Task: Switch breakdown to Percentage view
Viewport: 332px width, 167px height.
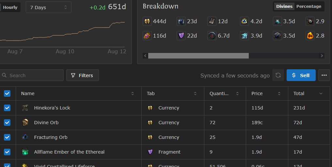Action: coord(309,6)
